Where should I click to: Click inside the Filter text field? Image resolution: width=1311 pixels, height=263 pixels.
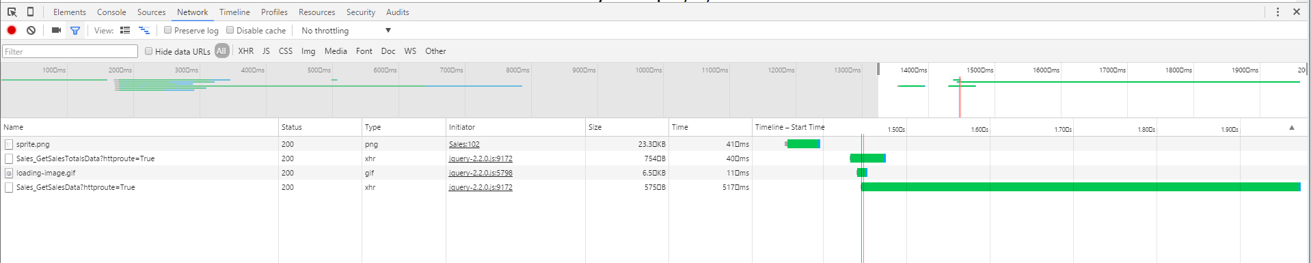point(70,51)
